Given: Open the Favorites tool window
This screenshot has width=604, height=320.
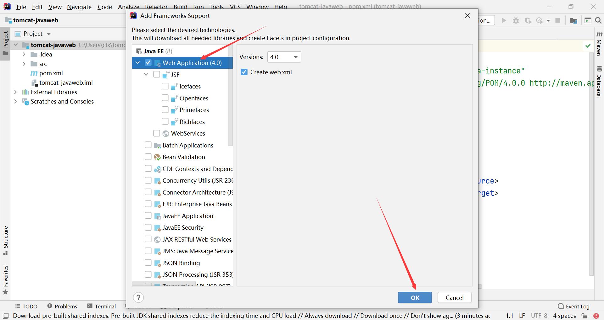Looking at the screenshot, I should (x=5, y=280).
